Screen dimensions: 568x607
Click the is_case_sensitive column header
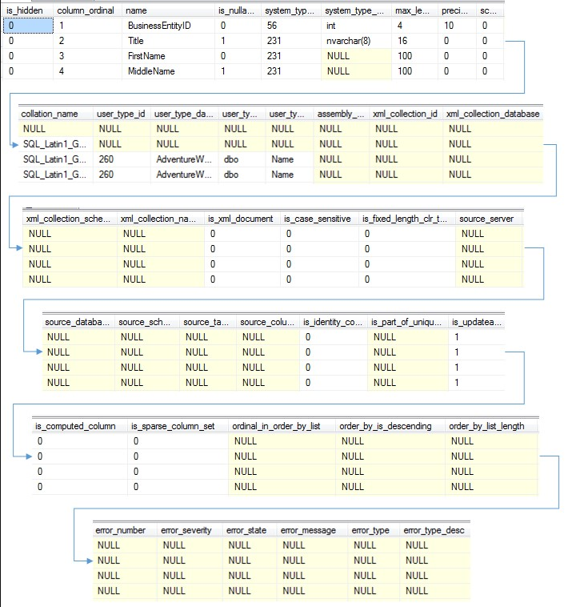pyautogui.click(x=319, y=219)
